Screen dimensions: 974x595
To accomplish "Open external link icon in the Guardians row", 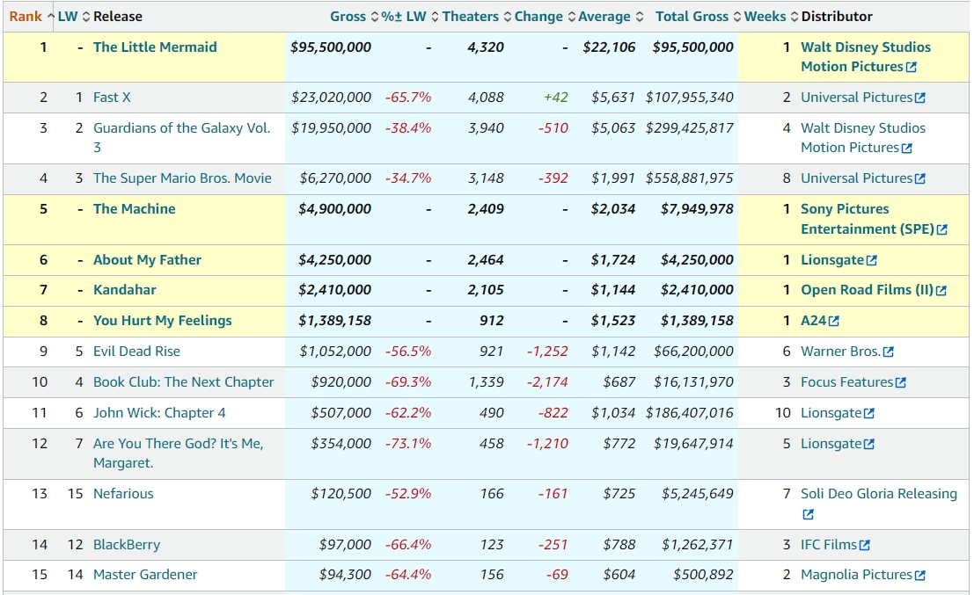I will 907,149.
